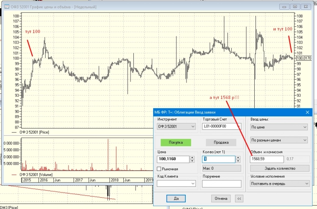Click the 'Задать количество' button
Image resolution: width=317 pixels, height=209 pixels.
point(280,168)
